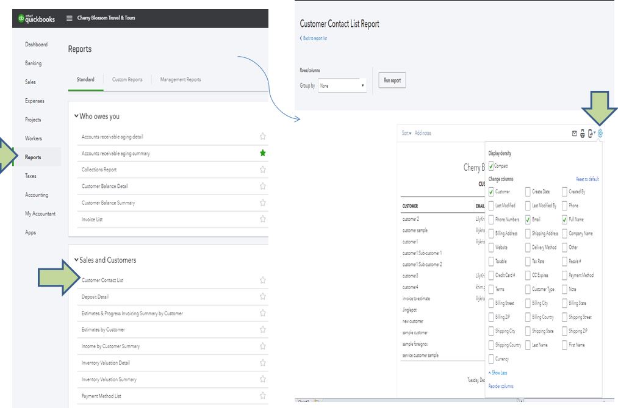Toggle the Compact display density checkbox
Viewport: 618px width, 408px height.
(490, 166)
